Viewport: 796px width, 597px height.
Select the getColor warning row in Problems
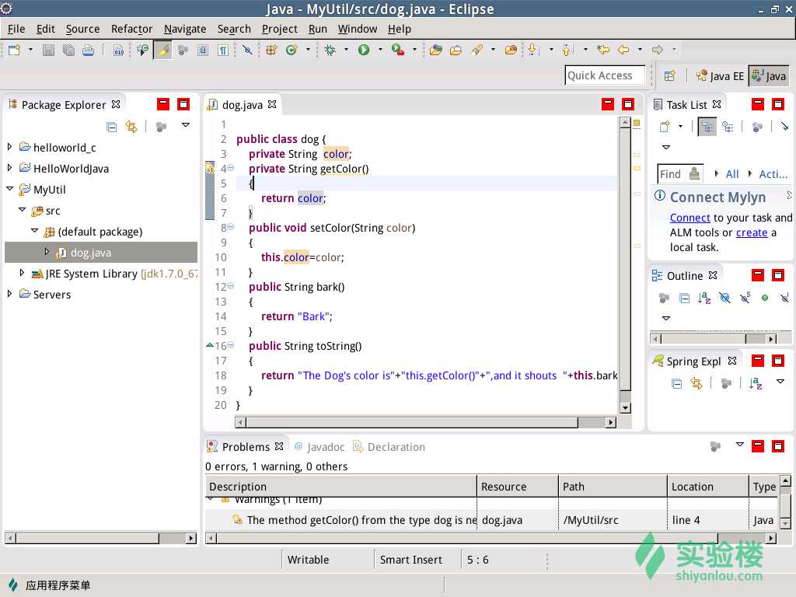pyautogui.click(x=491, y=520)
